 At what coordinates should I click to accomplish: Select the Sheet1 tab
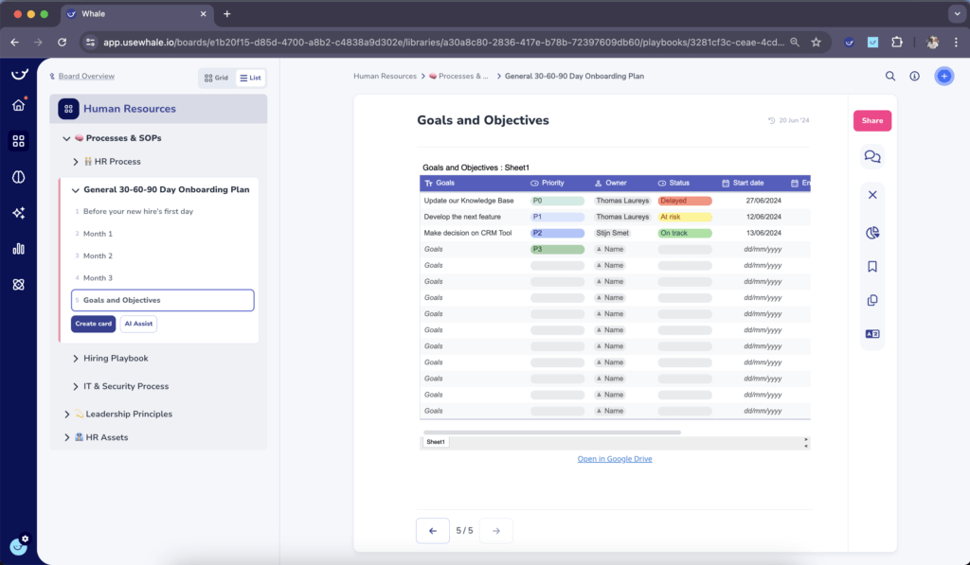pyautogui.click(x=436, y=441)
